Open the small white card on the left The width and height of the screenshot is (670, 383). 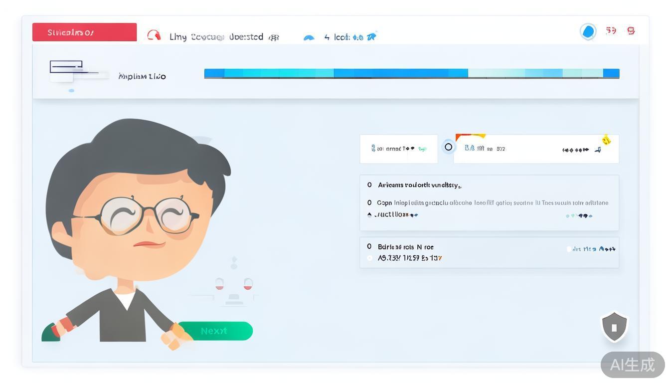398,149
